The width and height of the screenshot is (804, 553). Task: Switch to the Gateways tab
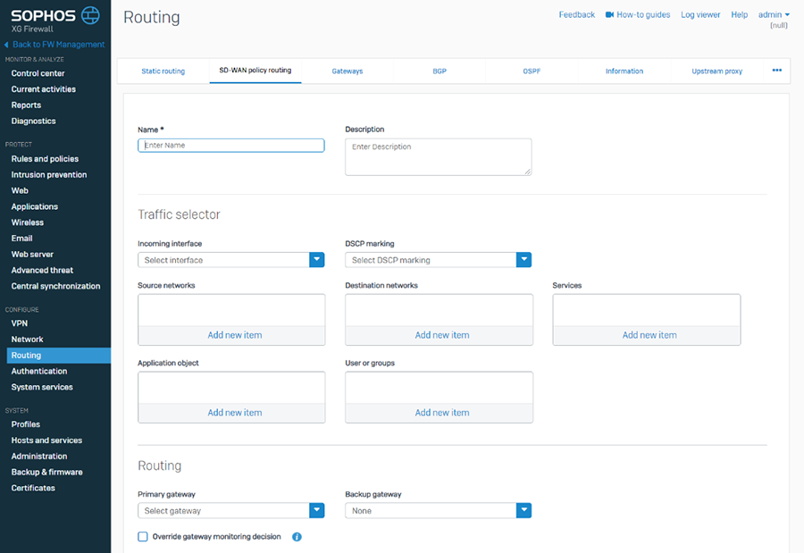348,71
